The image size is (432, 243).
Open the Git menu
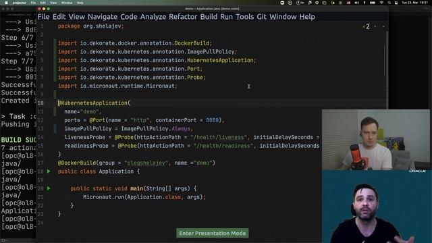[x=261, y=17]
